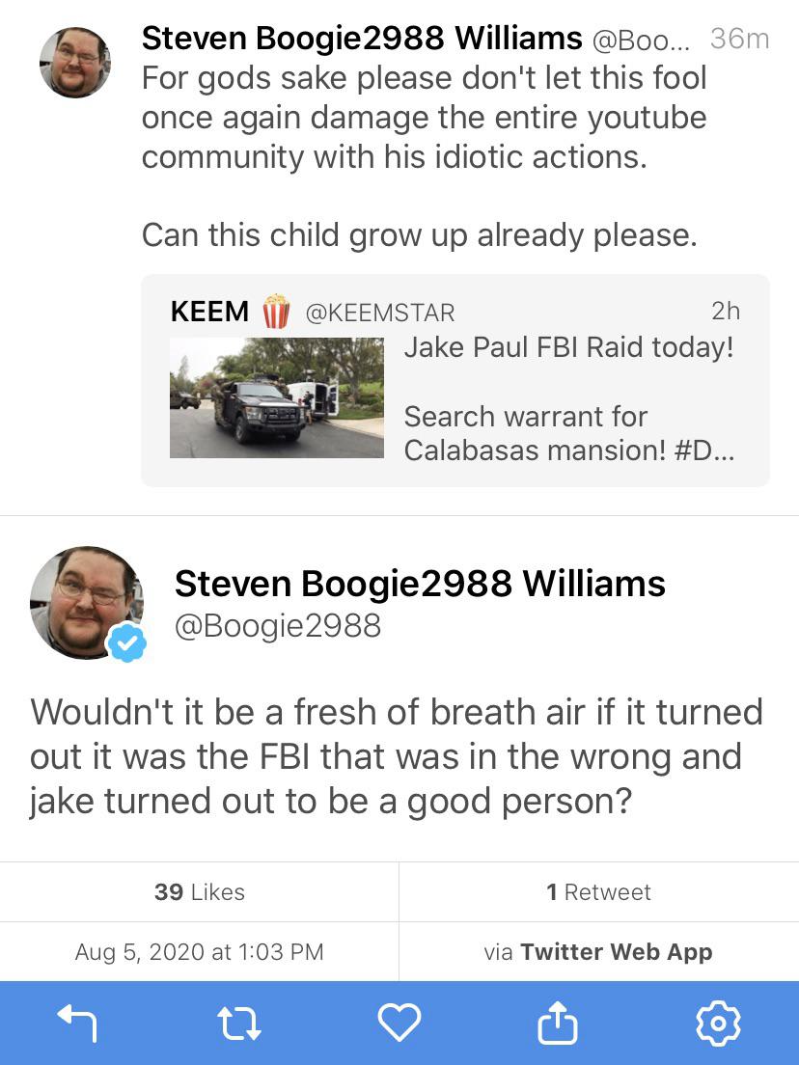View the 39 Likes list
This screenshot has width=799, height=1065.
199,891
